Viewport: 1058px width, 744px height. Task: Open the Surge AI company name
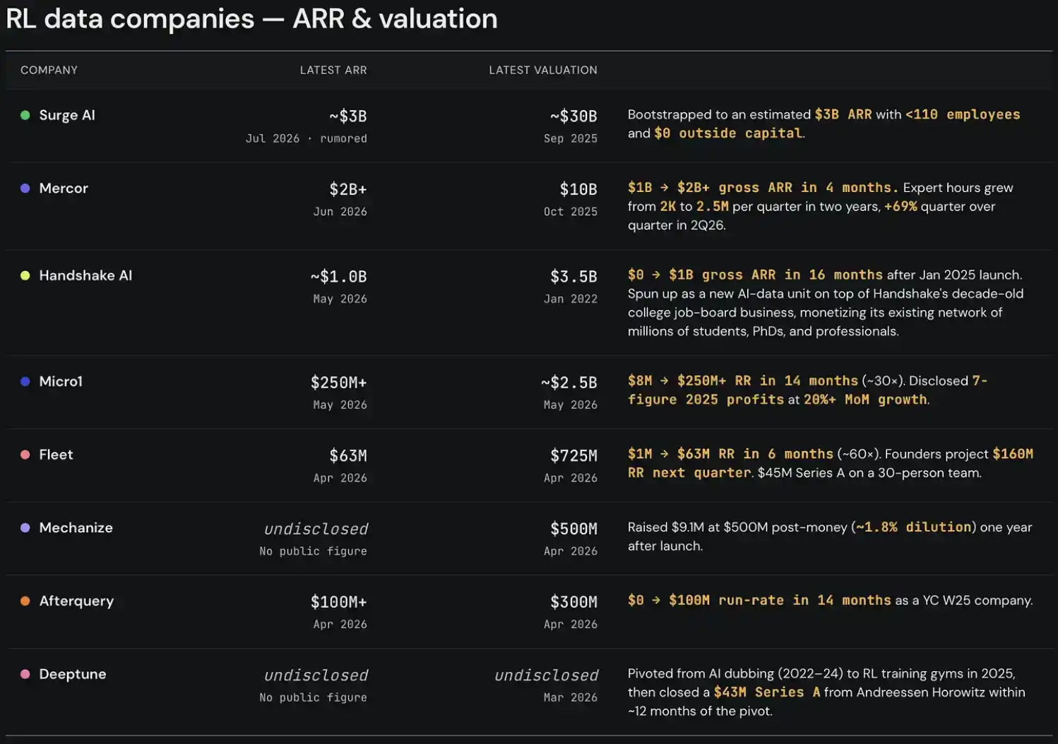67,115
